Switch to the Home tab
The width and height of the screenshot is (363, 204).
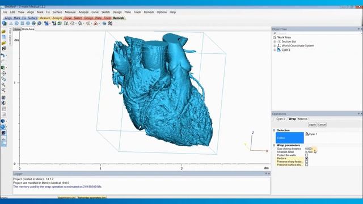point(17,29)
